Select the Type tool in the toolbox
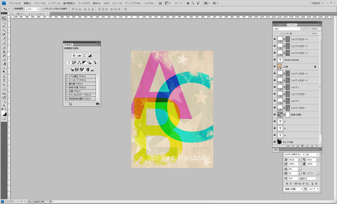The height and width of the screenshot is (204, 337). pos(4,80)
